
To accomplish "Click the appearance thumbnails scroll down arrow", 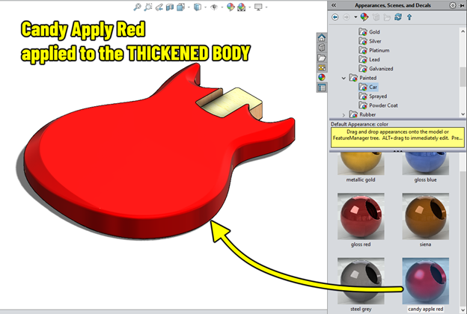I will pos(463,310).
